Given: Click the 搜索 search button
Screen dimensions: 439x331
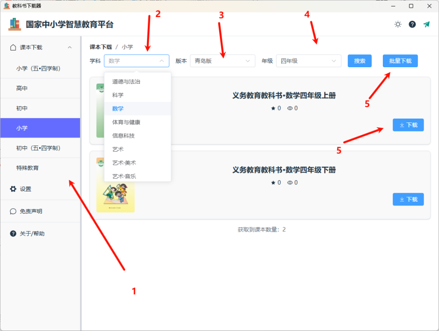Looking at the screenshot, I should (x=359, y=61).
